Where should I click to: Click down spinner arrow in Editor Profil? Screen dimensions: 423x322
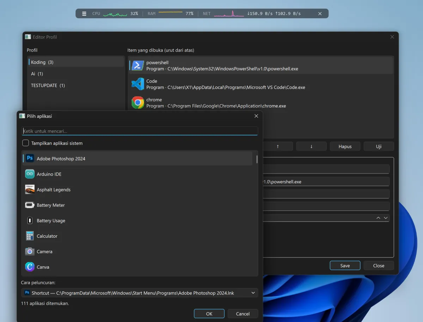tap(386, 218)
